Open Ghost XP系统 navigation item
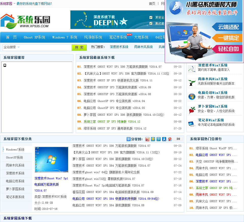Screen dimensions: 244x222 pyautogui.click(x=34, y=37)
